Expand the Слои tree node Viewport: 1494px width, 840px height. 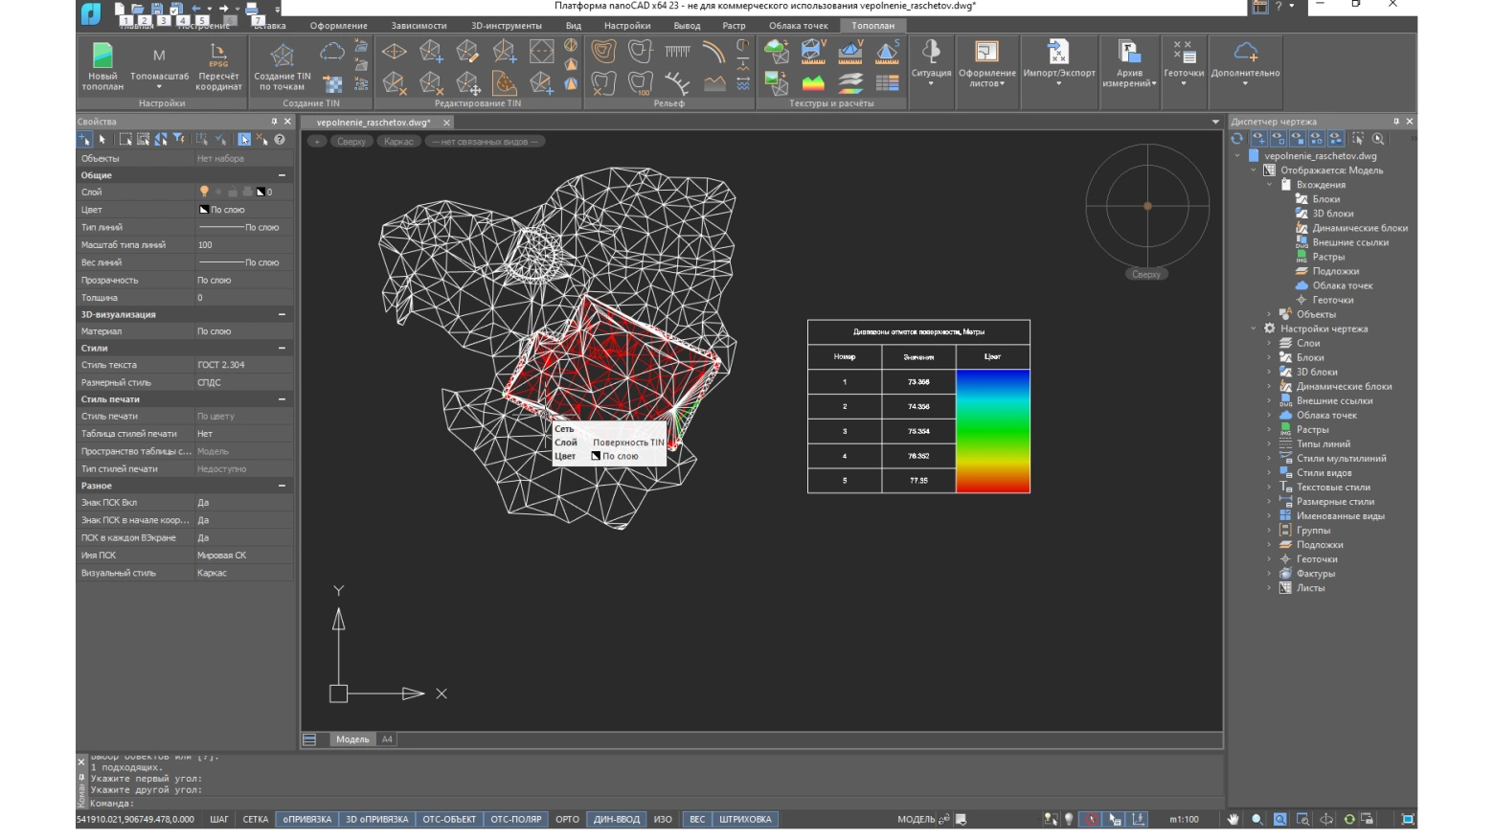(1270, 343)
